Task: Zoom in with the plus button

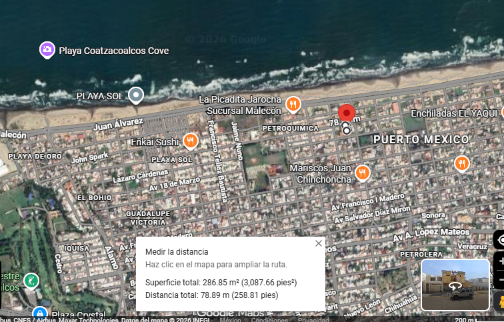Action: [x=500, y=261]
